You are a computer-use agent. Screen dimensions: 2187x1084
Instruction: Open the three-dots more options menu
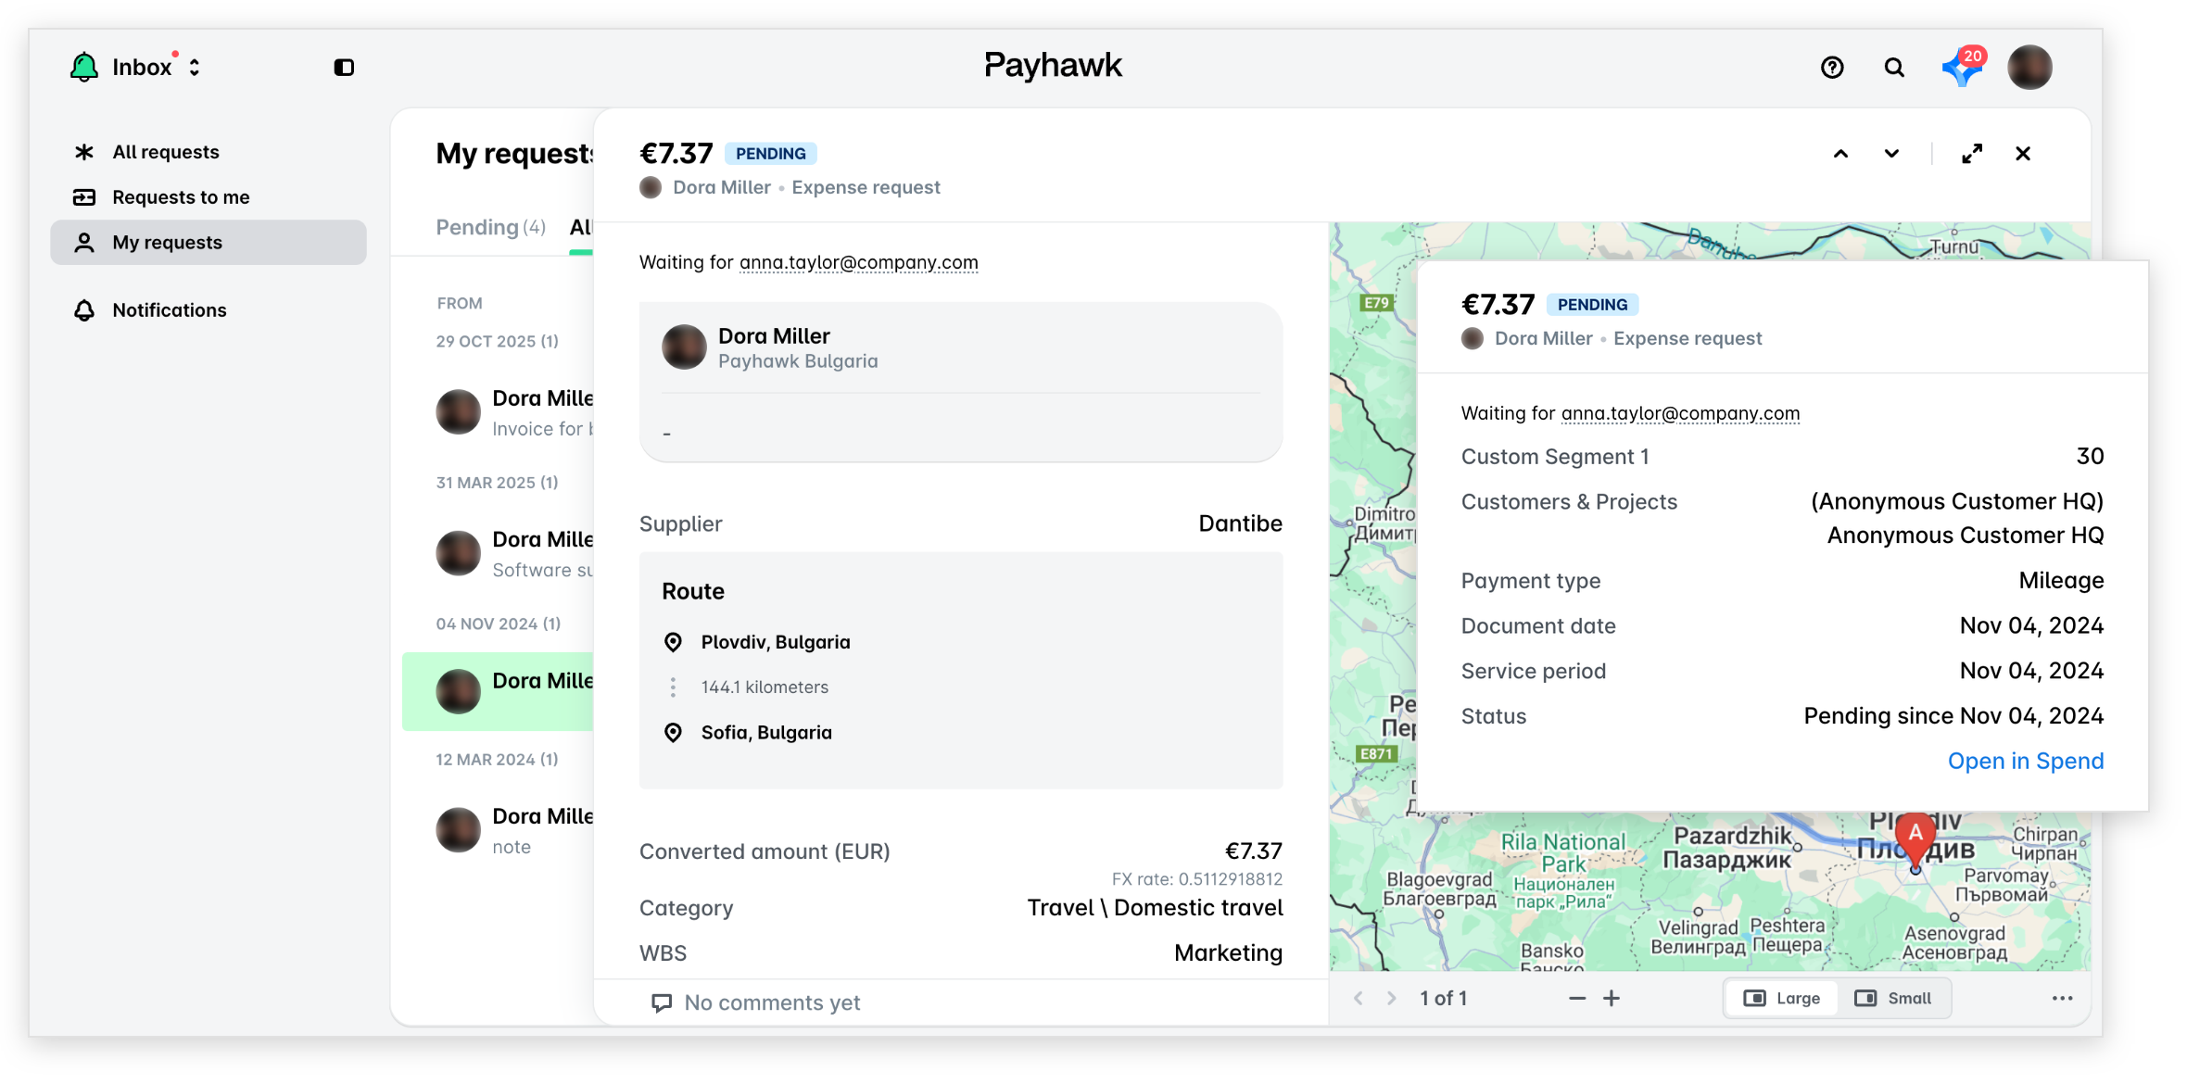[x=2062, y=999]
